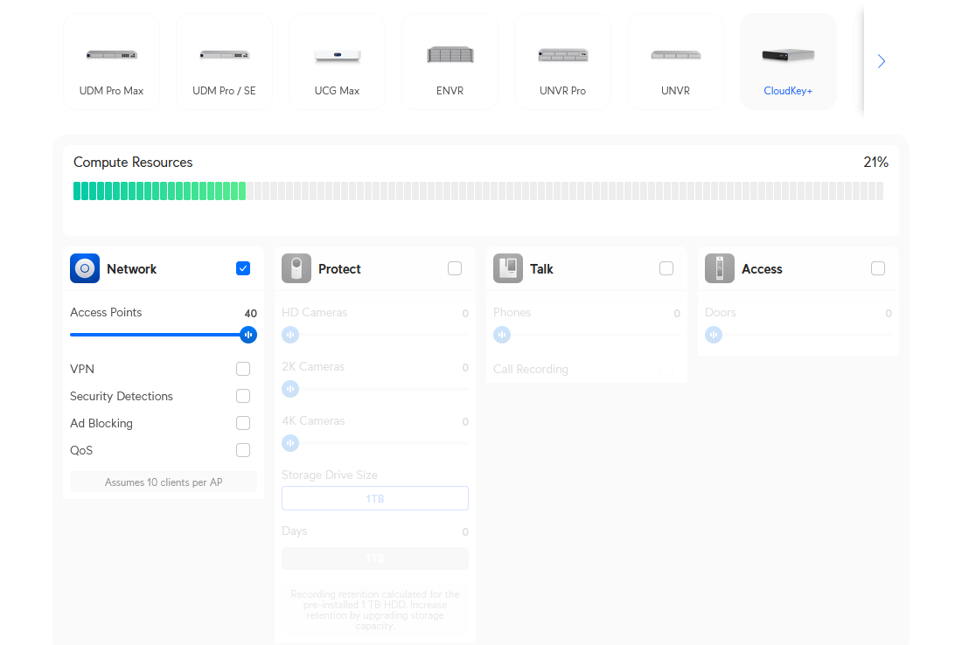
Task: Click the Compute Resources usage bar
Action: pos(478,191)
